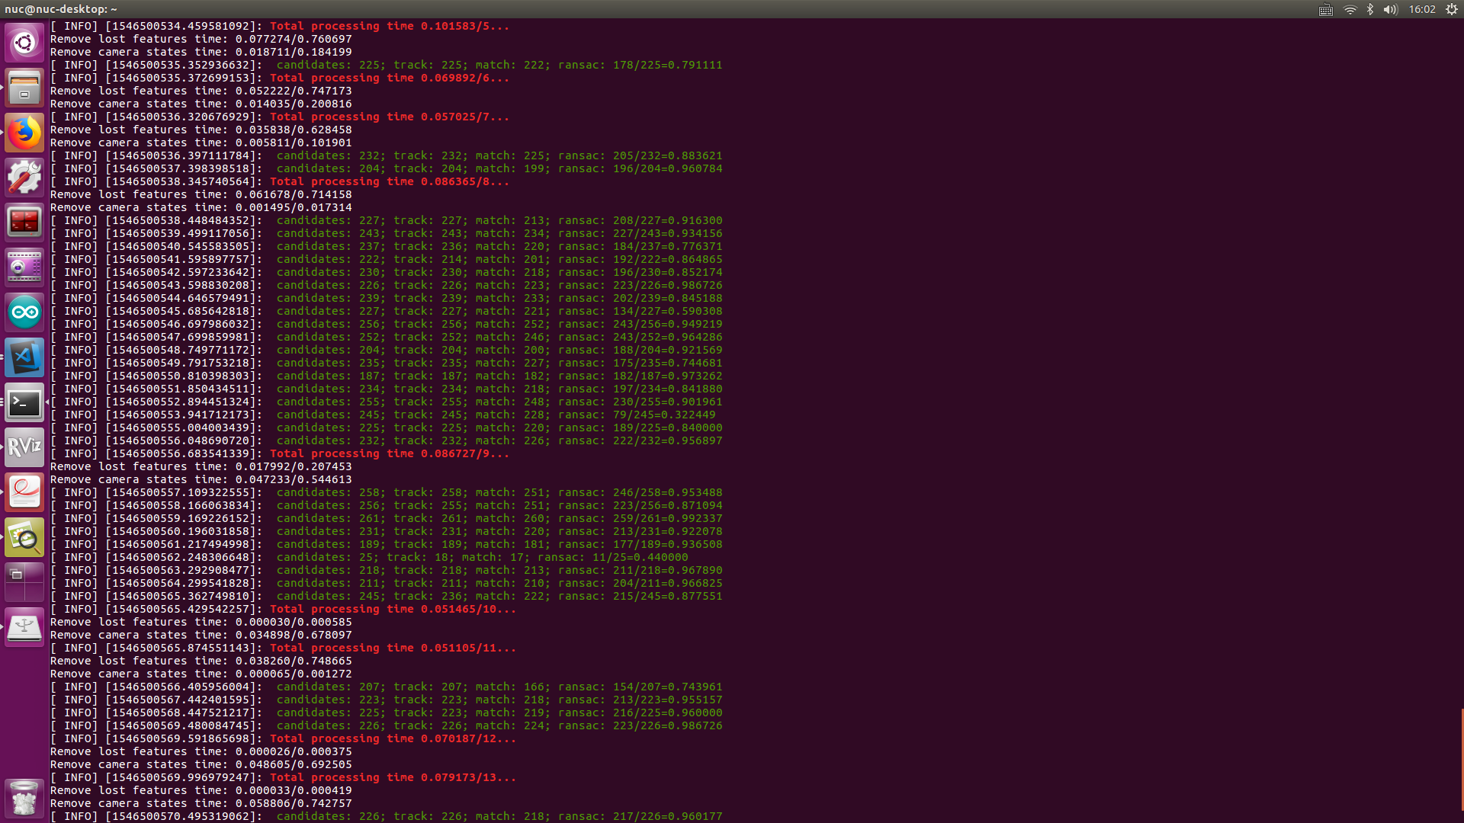Open the system settings wrench-and-gear icon
This screenshot has width=1464, height=823.
(x=24, y=178)
